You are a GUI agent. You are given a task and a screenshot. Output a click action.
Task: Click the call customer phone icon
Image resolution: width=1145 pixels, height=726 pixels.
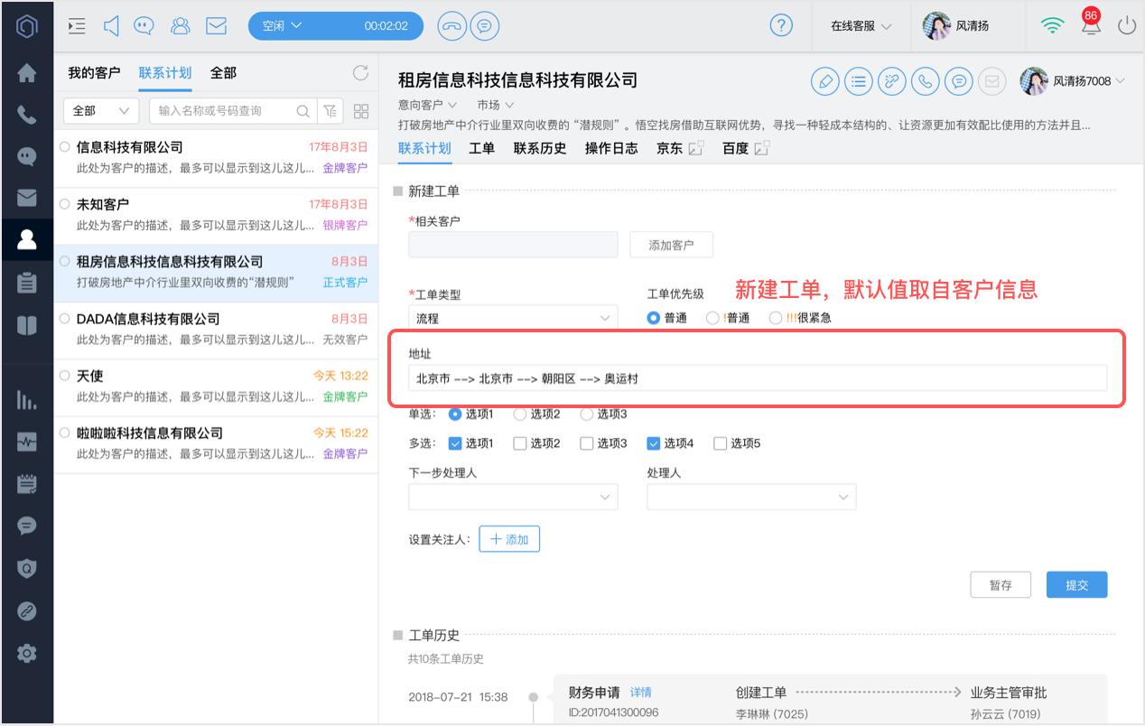[x=925, y=81]
